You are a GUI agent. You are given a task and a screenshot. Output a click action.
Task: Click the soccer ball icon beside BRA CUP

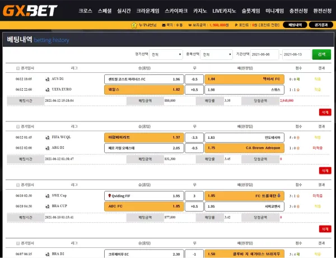coord(48,207)
